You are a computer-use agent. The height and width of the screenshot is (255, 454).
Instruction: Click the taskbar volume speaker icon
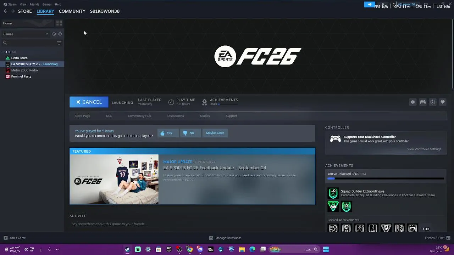26,249
